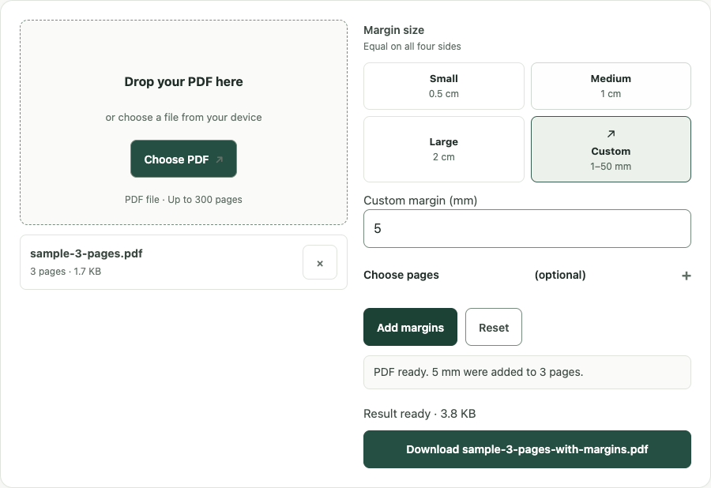Screen dimensions: 711x488
Task: Click the PDF drop zone area
Action: [x=183, y=122]
